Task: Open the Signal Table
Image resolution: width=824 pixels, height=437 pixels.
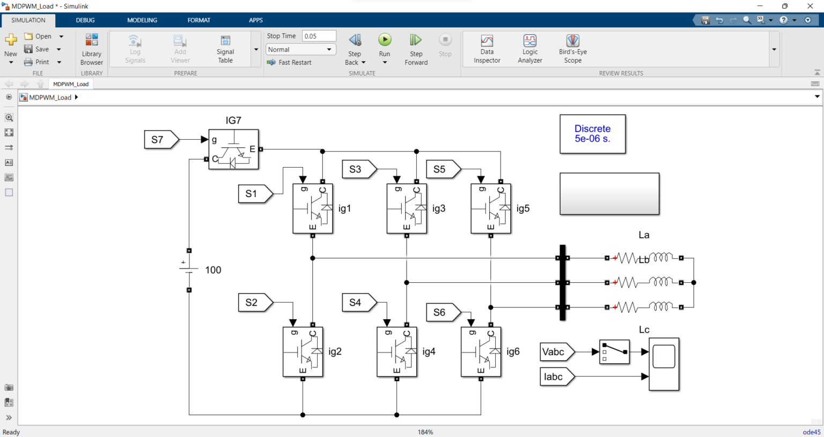Action: [225, 49]
